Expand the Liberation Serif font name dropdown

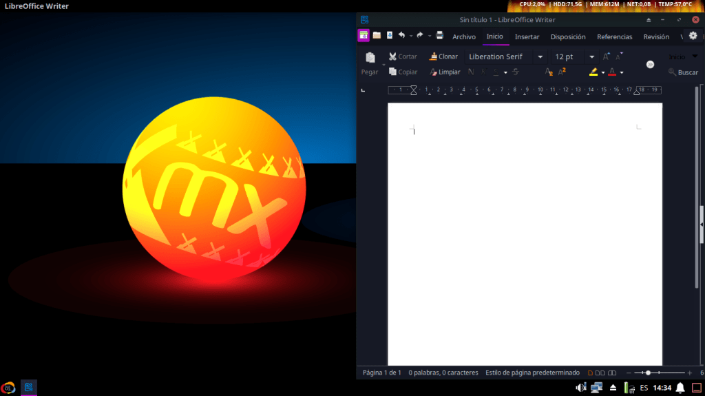tap(540, 56)
